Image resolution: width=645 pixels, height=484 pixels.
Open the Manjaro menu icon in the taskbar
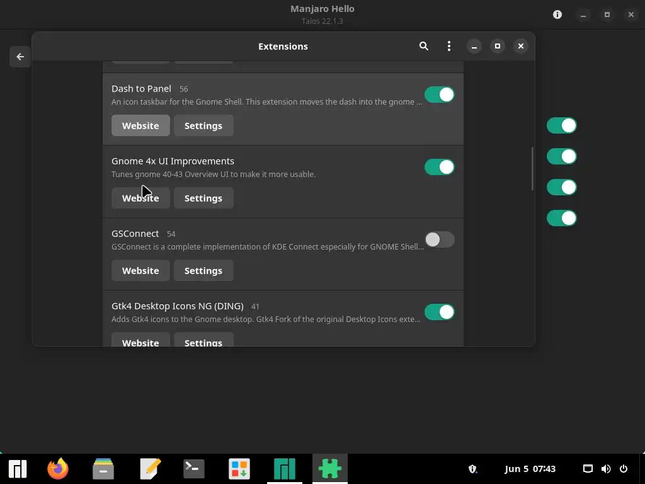[18, 469]
